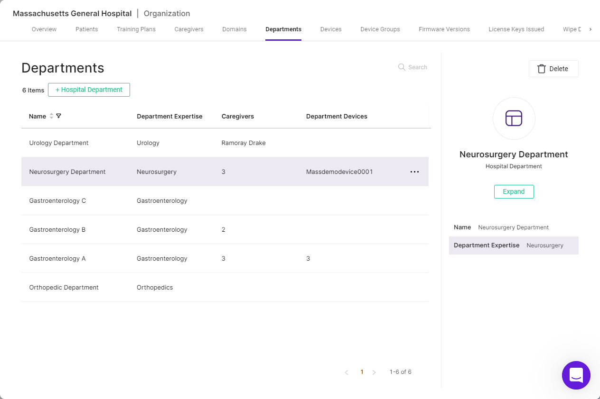Switch to the Devices tab
Viewport: 600px width, 399px height.
[331, 29]
